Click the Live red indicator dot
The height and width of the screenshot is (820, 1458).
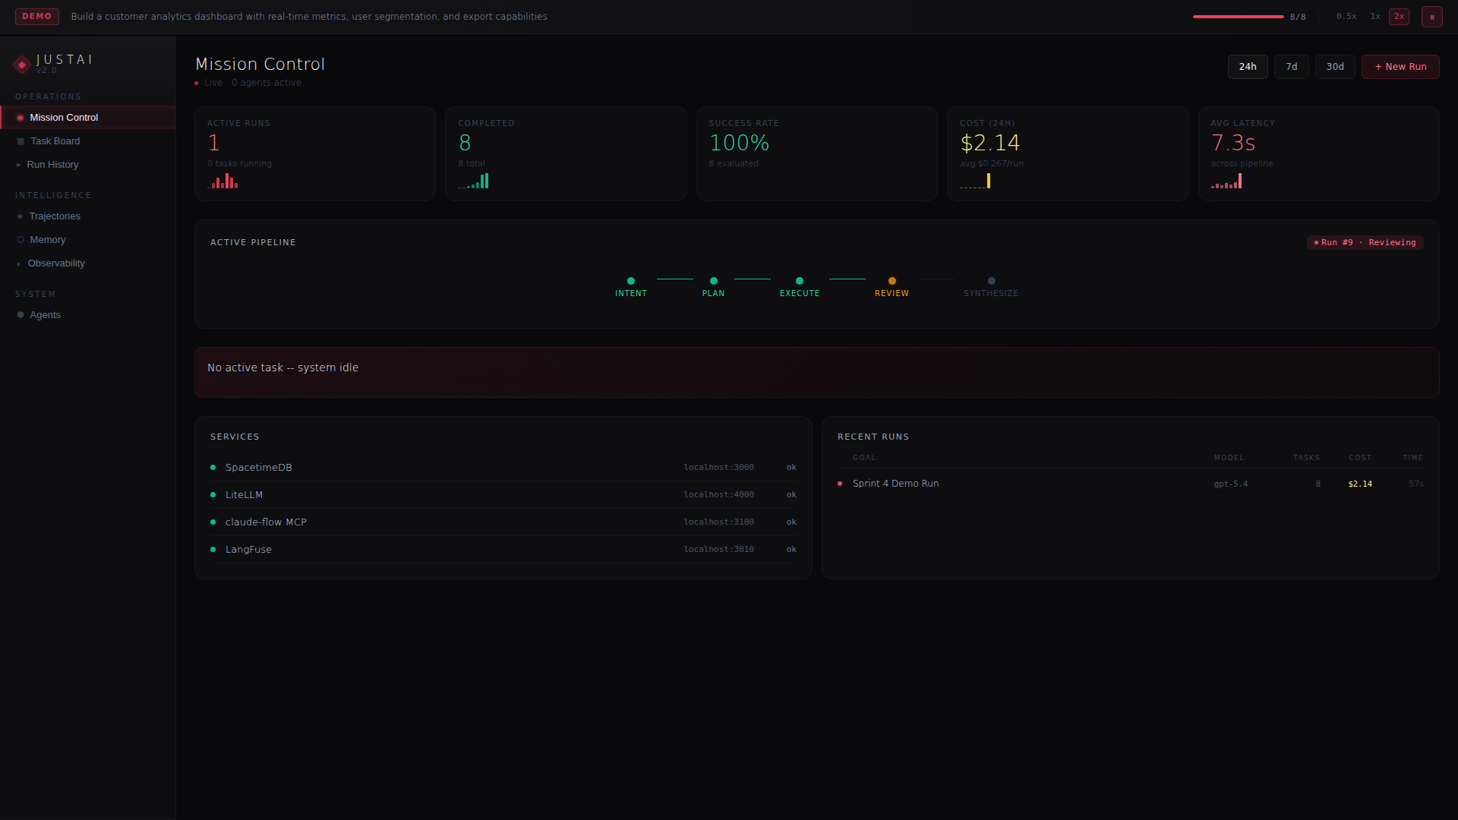(x=197, y=84)
